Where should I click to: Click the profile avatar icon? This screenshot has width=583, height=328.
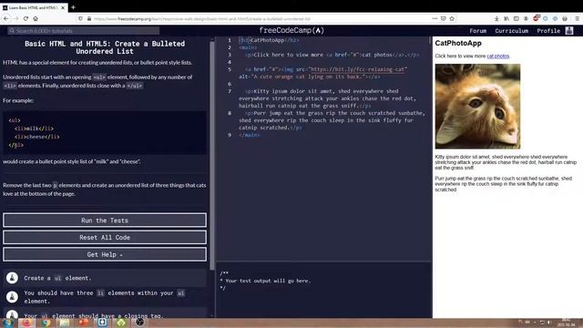pyautogui.click(x=569, y=31)
